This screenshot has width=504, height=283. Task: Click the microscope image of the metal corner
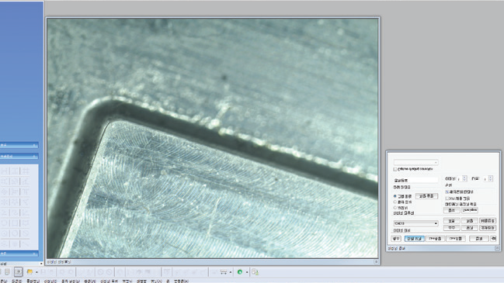click(x=213, y=138)
